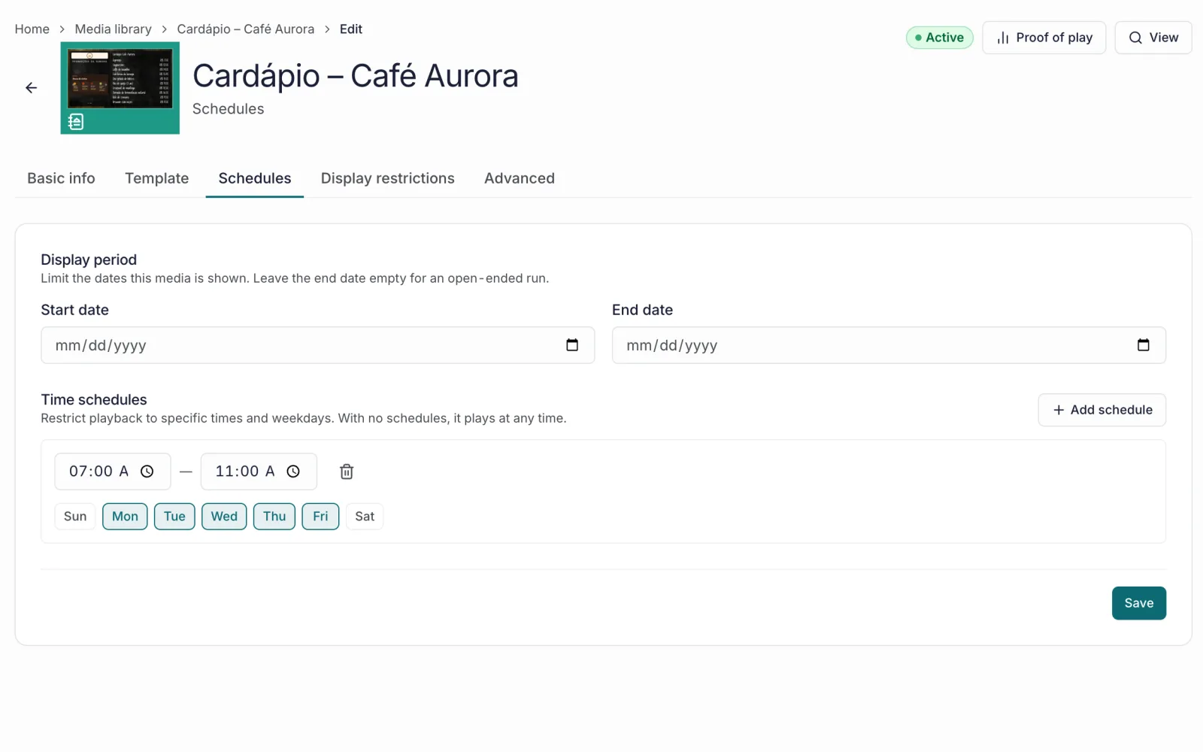1203x752 pixels.
Task: Click the menu thumbnail image
Action: click(x=120, y=88)
